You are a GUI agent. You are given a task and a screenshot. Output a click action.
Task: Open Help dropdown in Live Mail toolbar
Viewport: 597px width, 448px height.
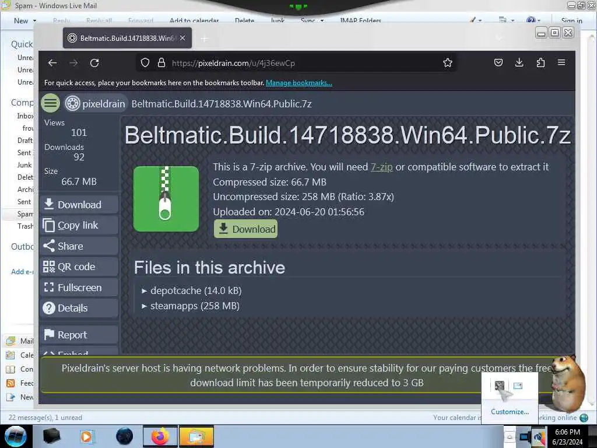(x=533, y=20)
